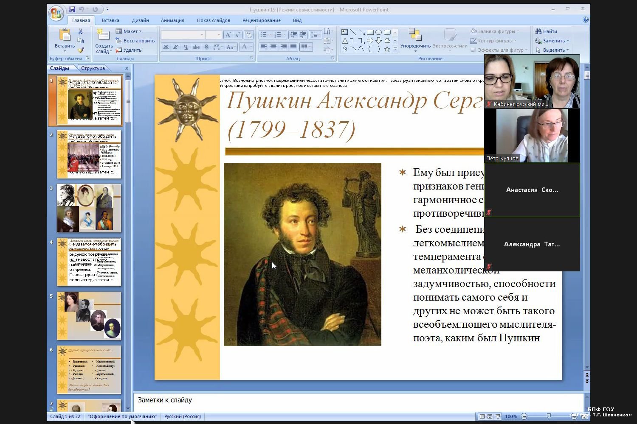Align text left in Абзац group
Image resolution: width=637 pixels, height=424 pixels.
[263, 47]
